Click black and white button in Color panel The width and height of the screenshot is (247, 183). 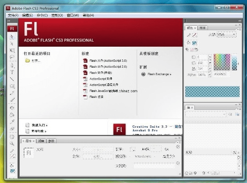pos(187,50)
